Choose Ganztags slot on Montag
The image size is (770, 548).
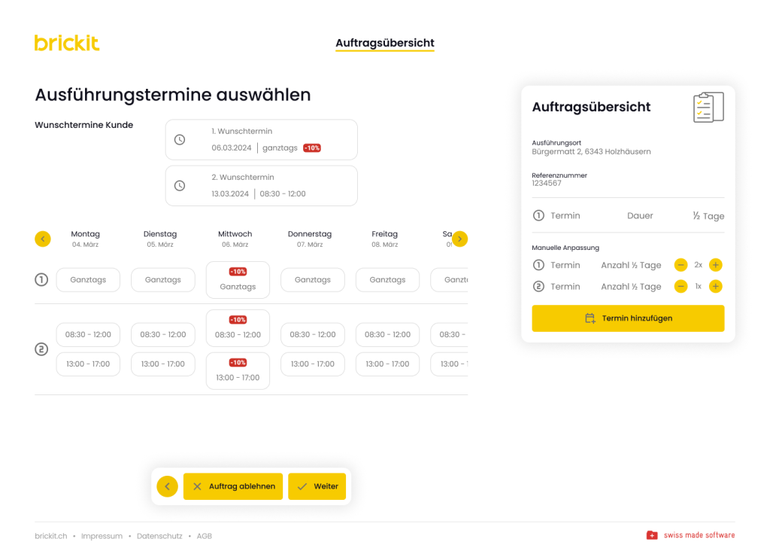point(88,280)
